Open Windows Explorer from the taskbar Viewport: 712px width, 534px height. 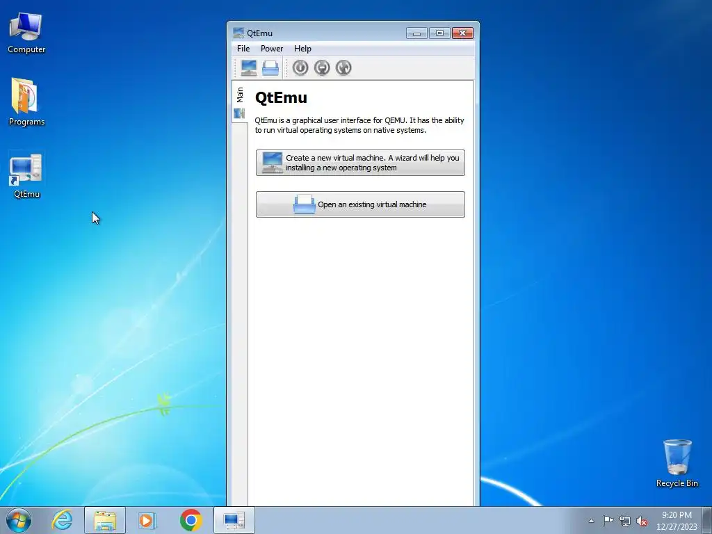105,520
